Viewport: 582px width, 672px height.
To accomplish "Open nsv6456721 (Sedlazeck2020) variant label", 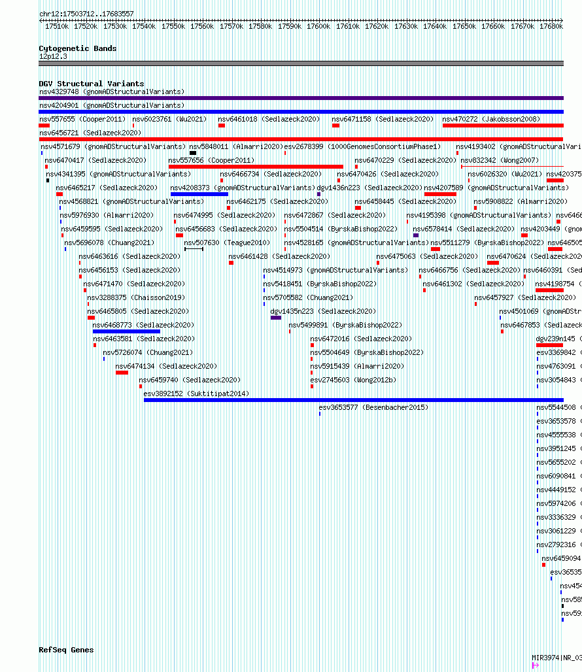I will click(90, 133).
